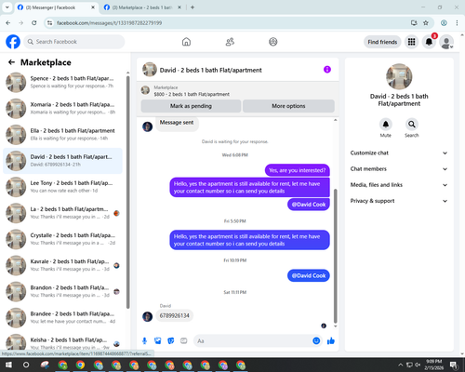Viewport: 465px width, 372px height.
Task: Open the menu grid icon
Action: point(411,42)
